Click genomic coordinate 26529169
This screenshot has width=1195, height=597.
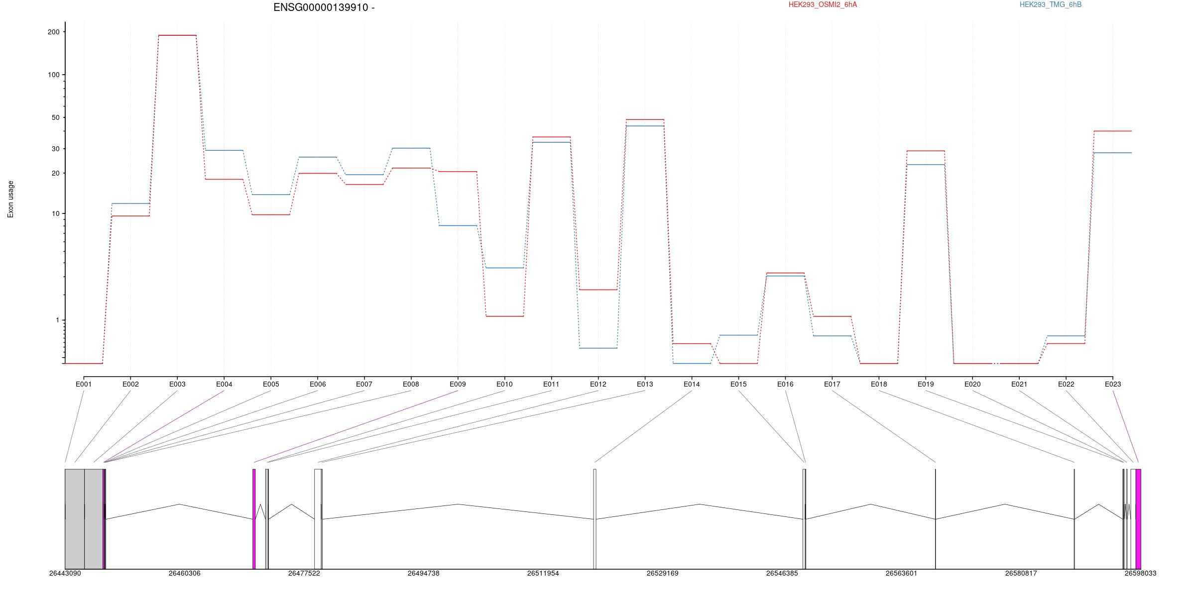662,573
